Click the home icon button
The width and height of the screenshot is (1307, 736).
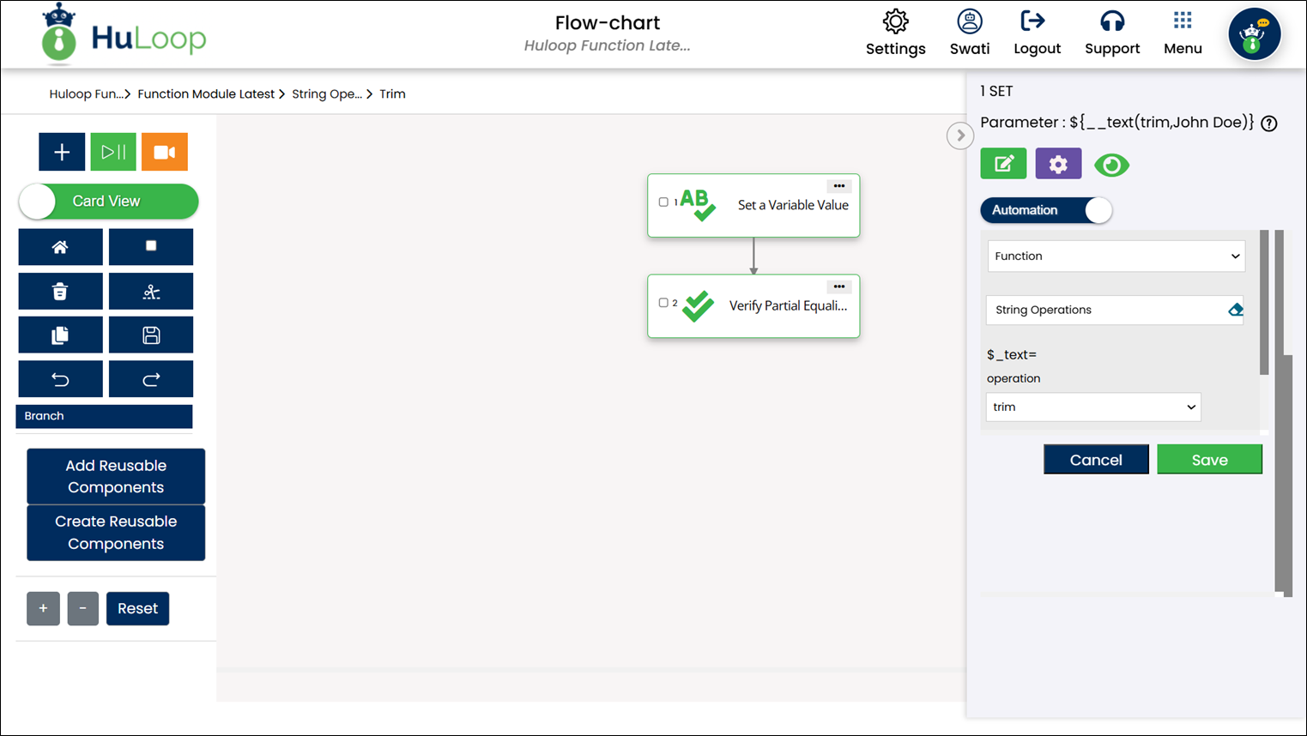tap(60, 247)
